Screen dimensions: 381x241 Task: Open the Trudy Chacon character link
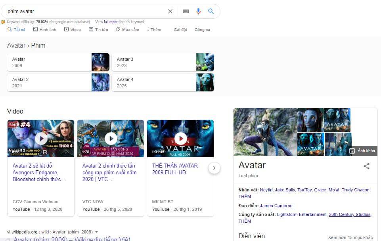pyautogui.click(x=356, y=190)
